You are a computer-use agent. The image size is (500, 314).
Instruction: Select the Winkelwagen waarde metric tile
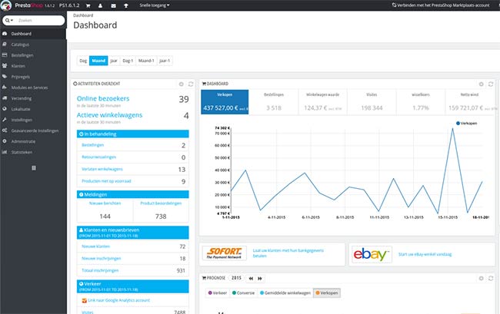tap(323, 102)
